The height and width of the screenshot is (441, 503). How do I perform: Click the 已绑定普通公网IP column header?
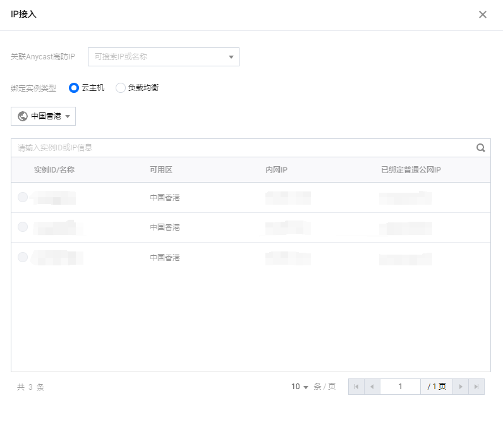[411, 170]
